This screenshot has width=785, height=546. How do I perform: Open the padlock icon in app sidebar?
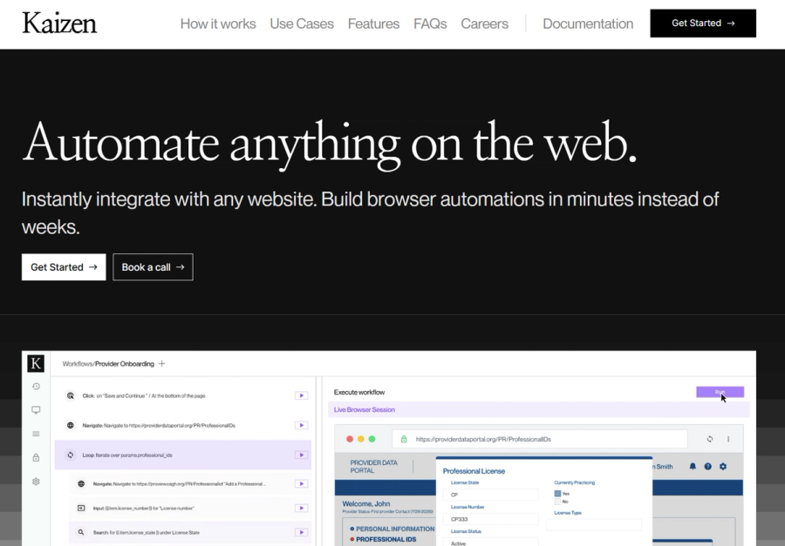36,457
